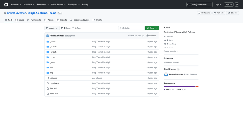Expand the Platform menu
243x137 pixels.
tap(16, 5)
